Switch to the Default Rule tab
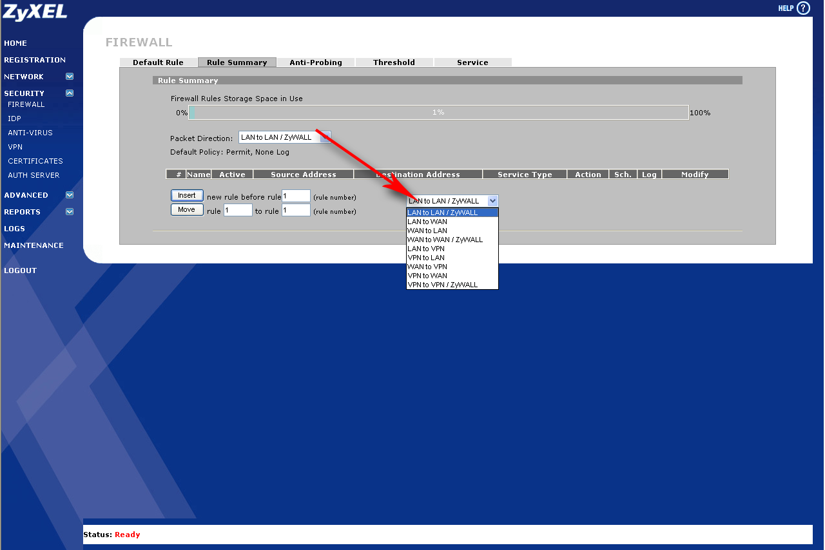The image size is (825, 550). point(158,62)
